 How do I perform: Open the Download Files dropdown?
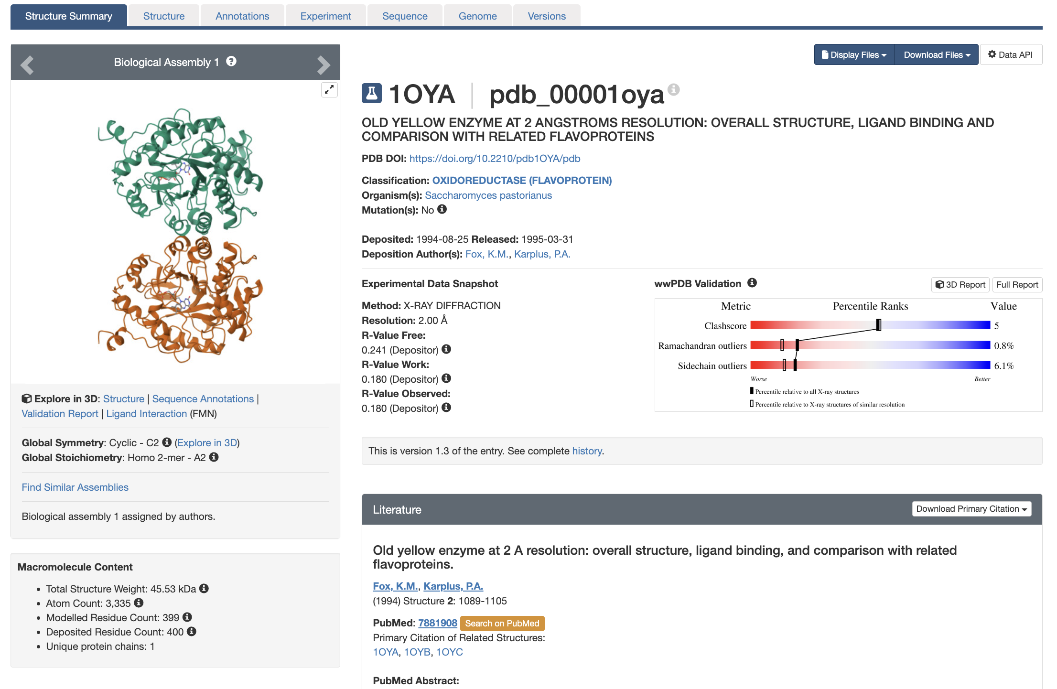click(936, 55)
